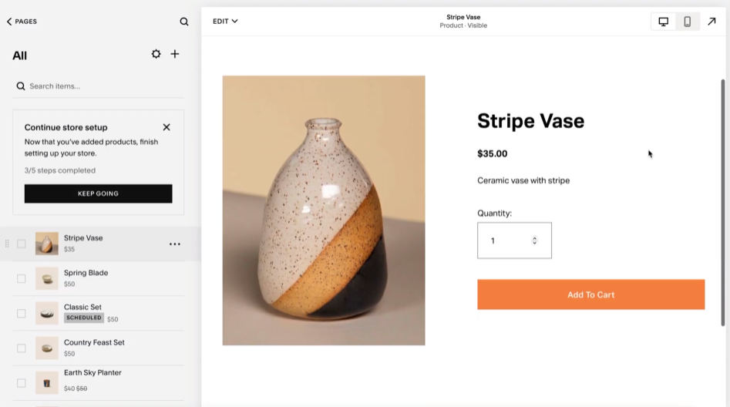730x407 pixels.
Task: Click the Keep Going button
Action: [x=98, y=193]
